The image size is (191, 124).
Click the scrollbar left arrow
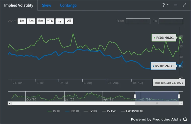(x=10, y=103)
